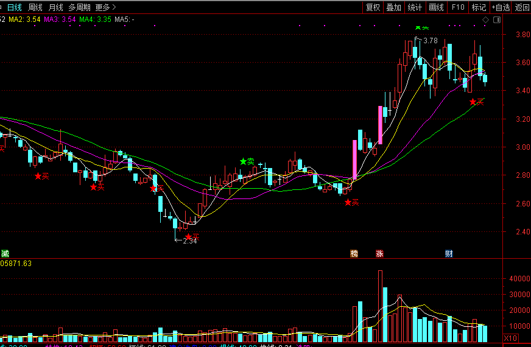The image size is (531, 347).
Task: Click the diamond icon at chart corner
Action: pyautogui.click(x=485, y=20)
